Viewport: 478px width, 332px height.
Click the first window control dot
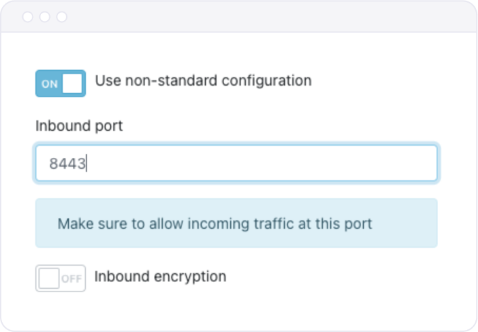[x=28, y=17]
